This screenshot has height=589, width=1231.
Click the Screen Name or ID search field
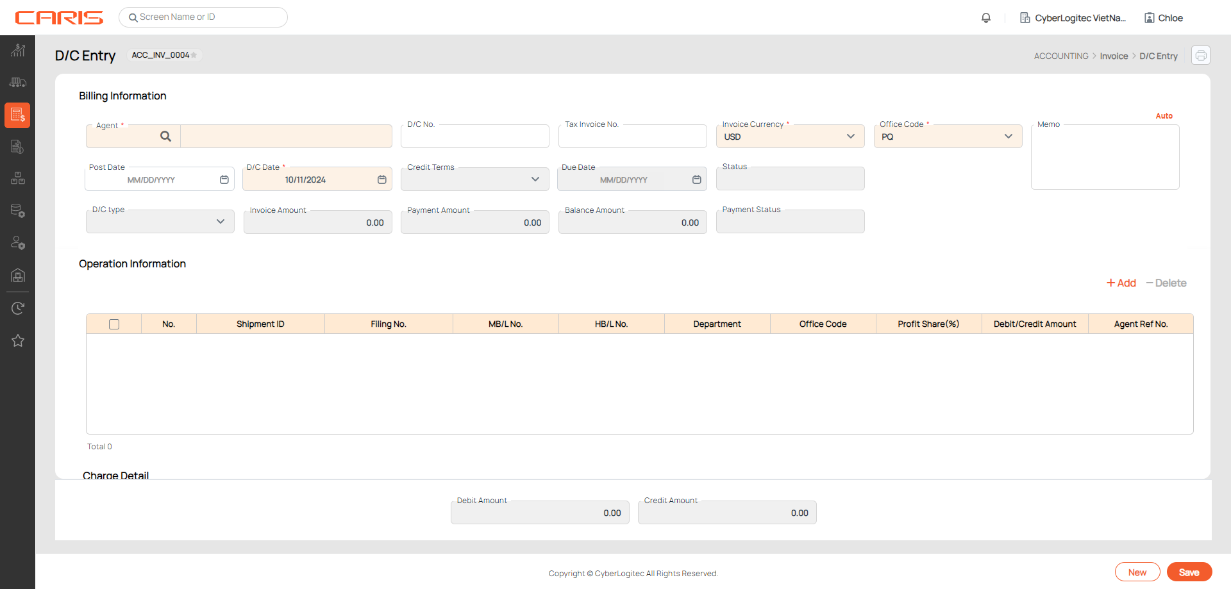tap(204, 17)
